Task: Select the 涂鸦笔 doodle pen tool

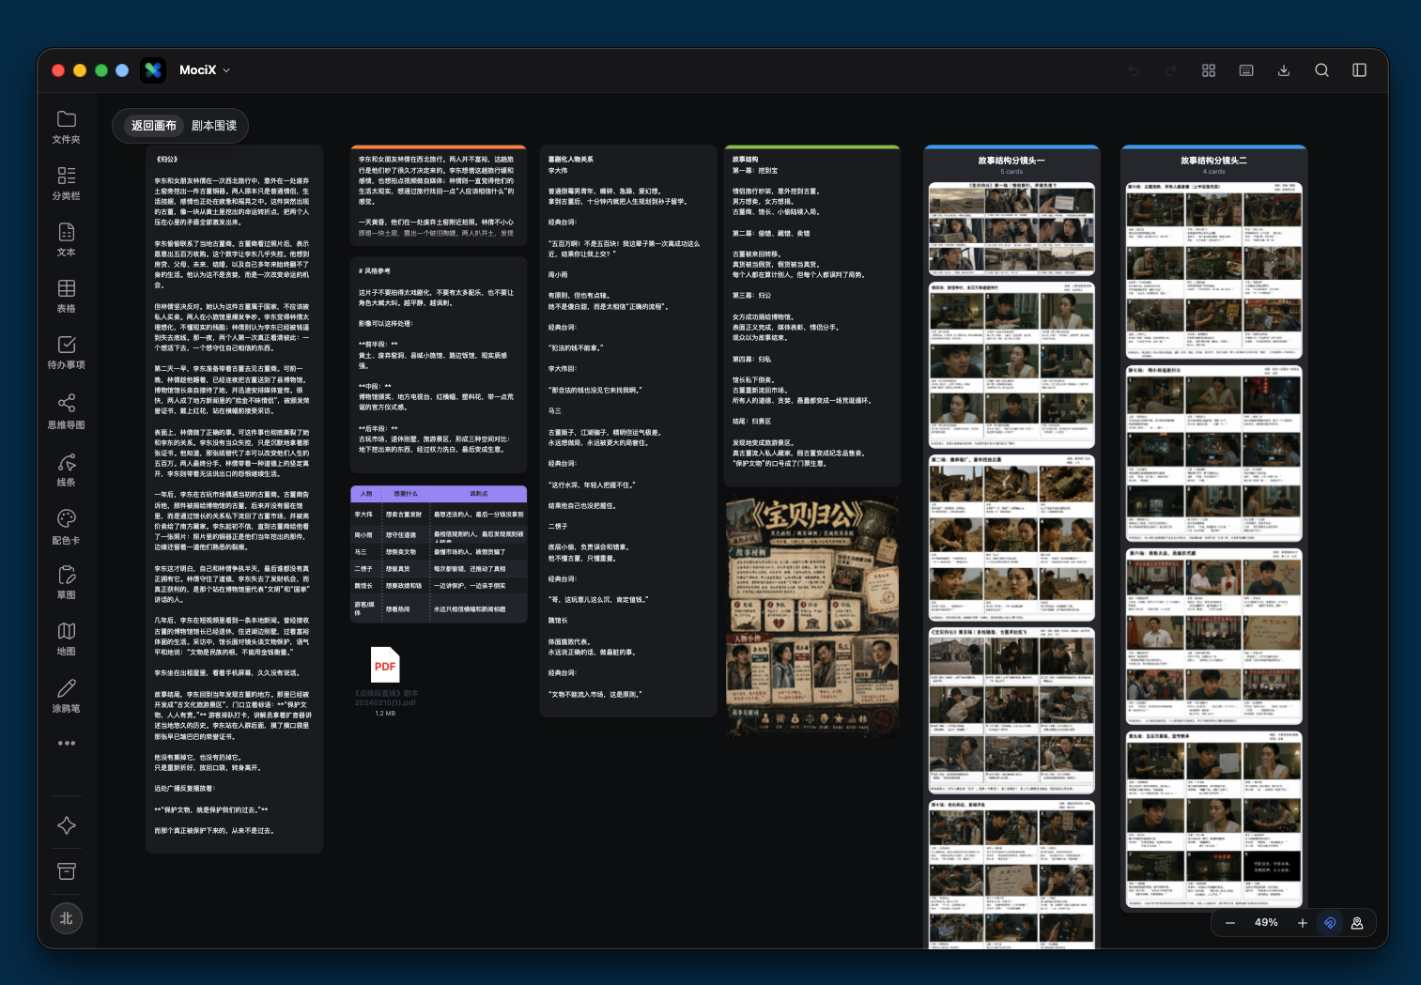Action: click(x=66, y=696)
